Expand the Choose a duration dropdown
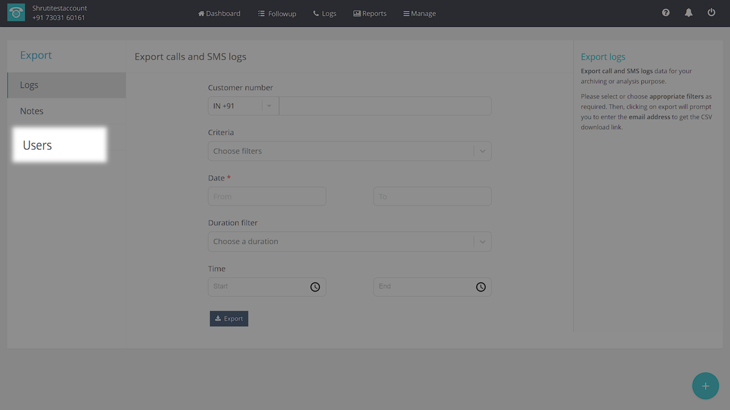The width and height of the screenshot is (730, 410). coord(349,241)
